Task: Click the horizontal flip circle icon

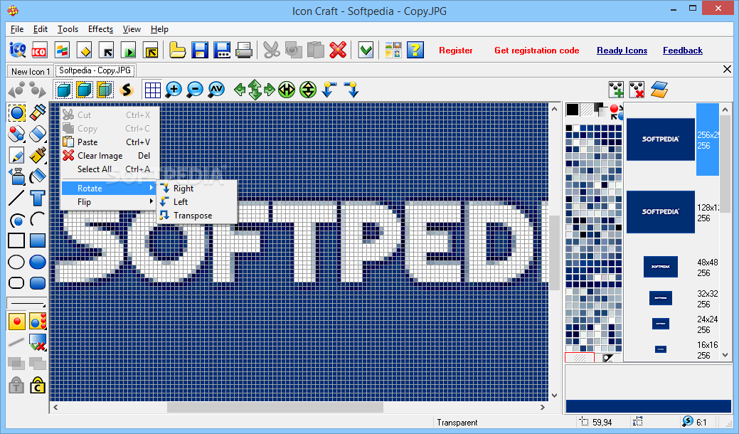Action: point(287,90)
